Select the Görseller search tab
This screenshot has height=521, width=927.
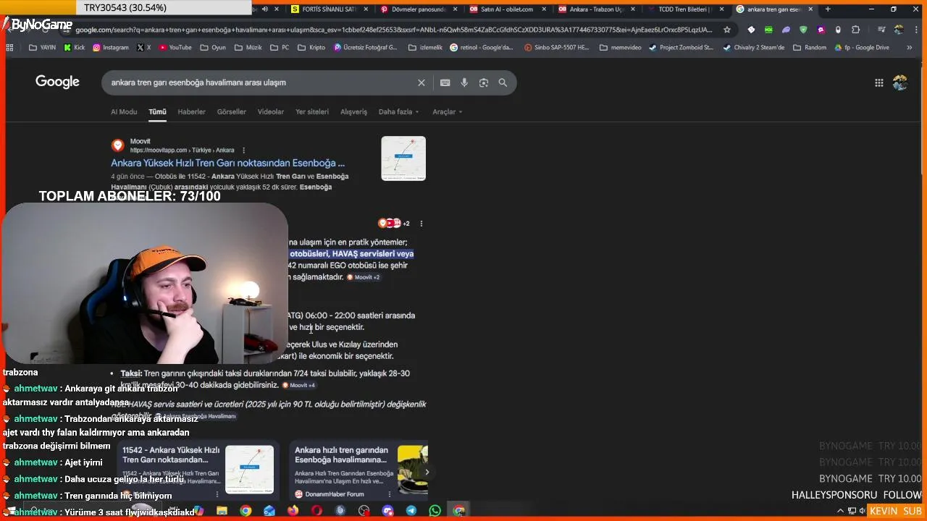pos(232,112)
